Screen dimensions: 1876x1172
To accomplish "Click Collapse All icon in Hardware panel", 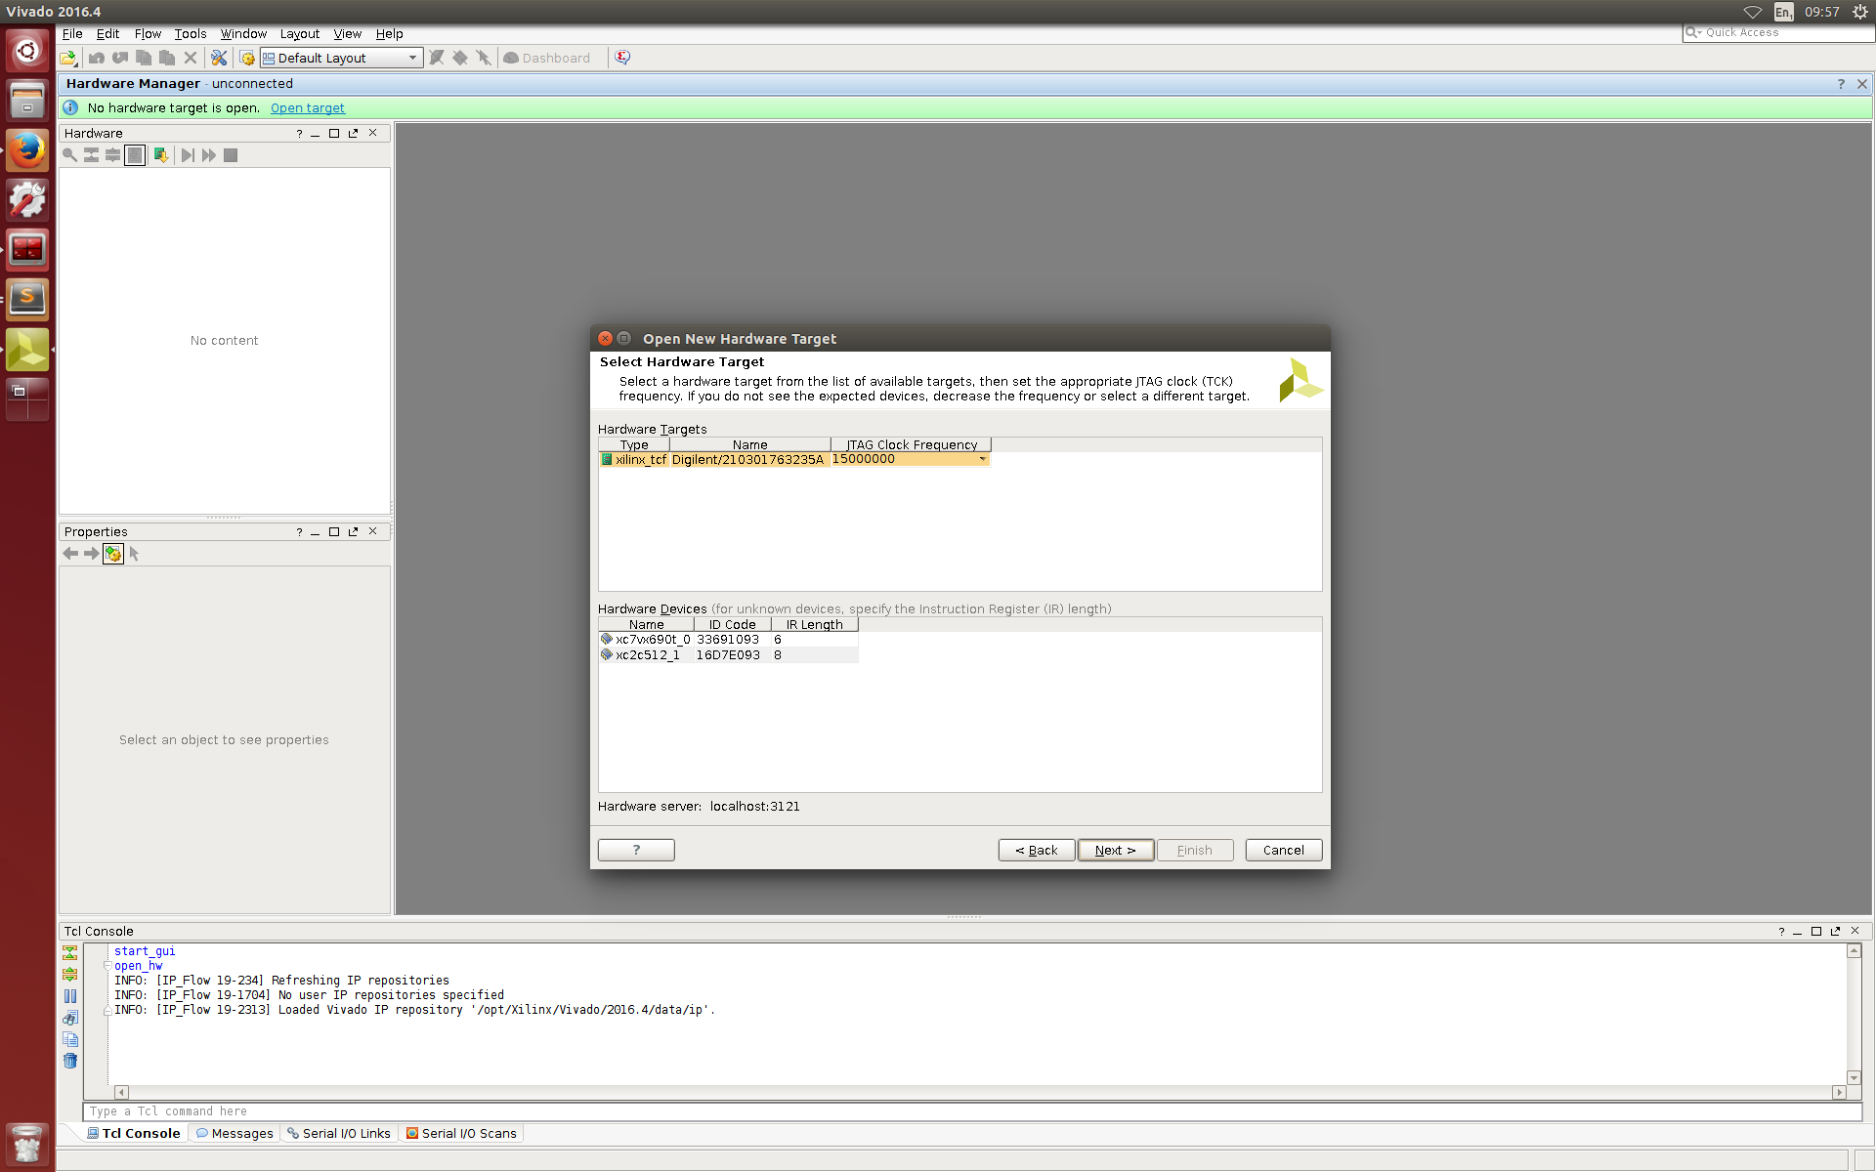I will (x=91, y=155).
